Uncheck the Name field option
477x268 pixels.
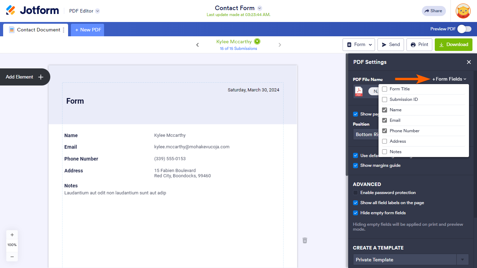click(x=384, y=110)
